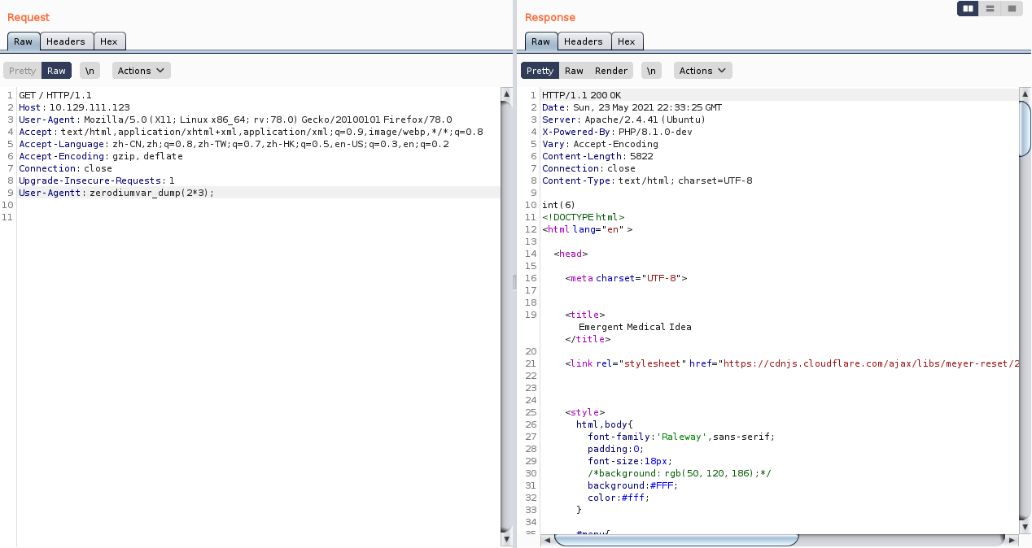This screenshot has width=1032, height=548.
Task: Click the Response horizontal scrollbar thumb
Action: tap(677, 540)
